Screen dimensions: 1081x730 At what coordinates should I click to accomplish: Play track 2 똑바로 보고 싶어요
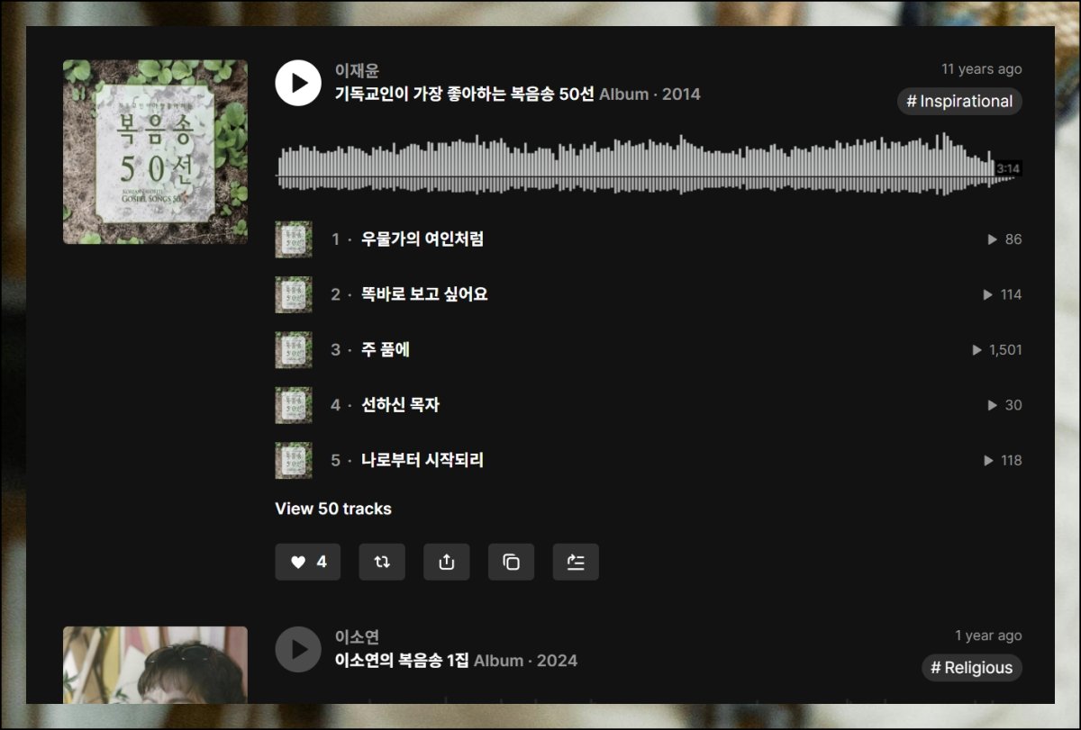[424, 294]
